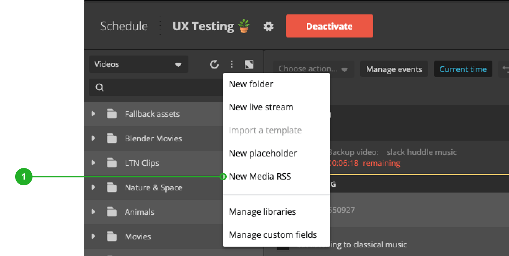Expand the Nature & Space folder arrow
The width and height of the screenshot is (509, 256).
[x=93, y=187]
